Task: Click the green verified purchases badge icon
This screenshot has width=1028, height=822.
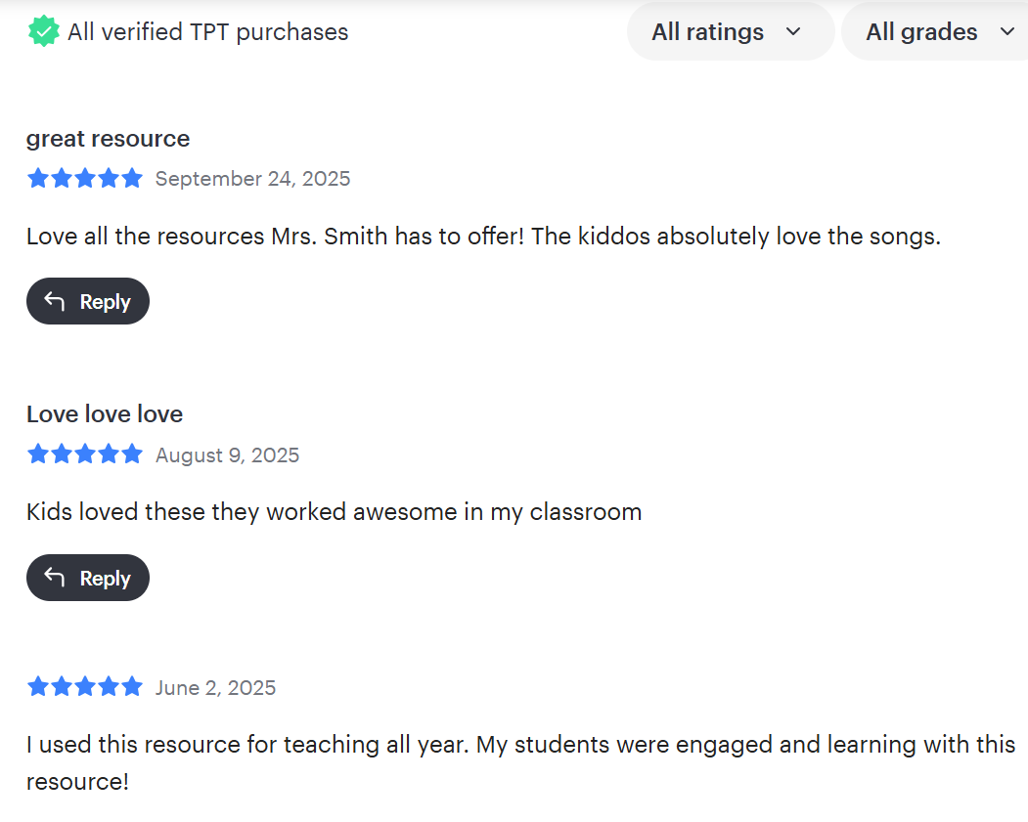Action: [43, 31]
